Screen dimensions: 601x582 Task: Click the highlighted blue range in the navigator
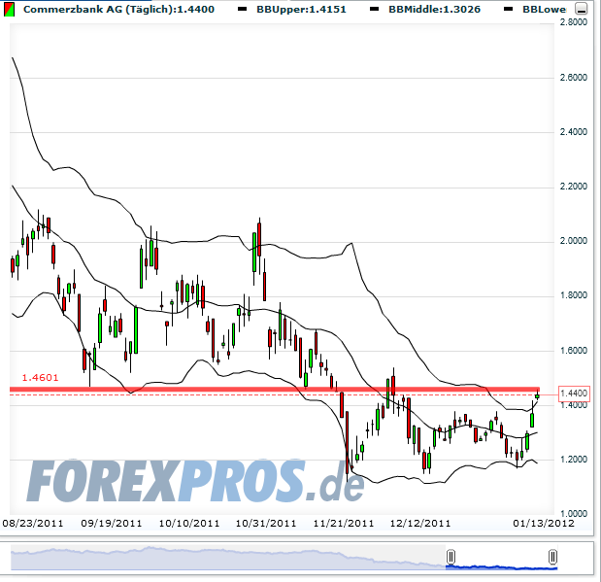(x=501, y=566)
